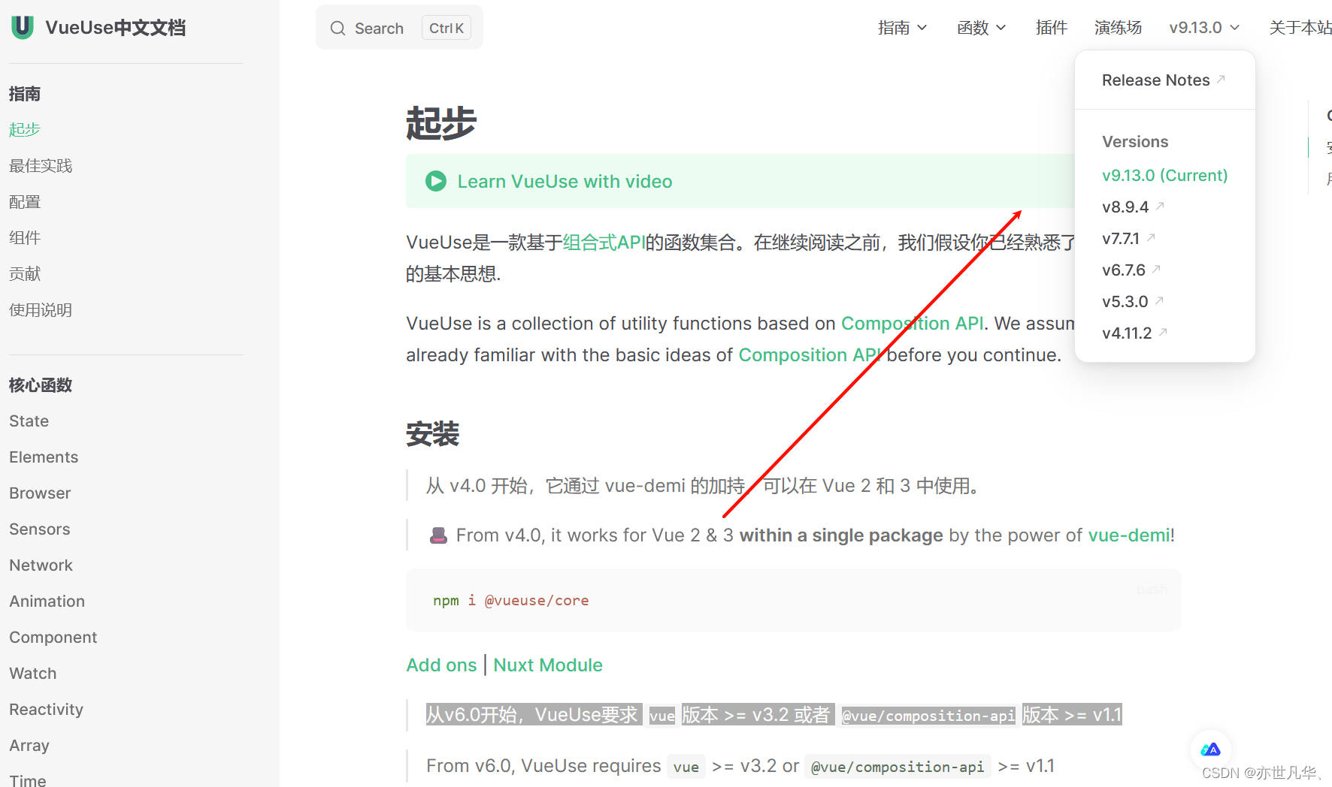
Task: Click the 安装 section heading
Action: coord(432,433)
